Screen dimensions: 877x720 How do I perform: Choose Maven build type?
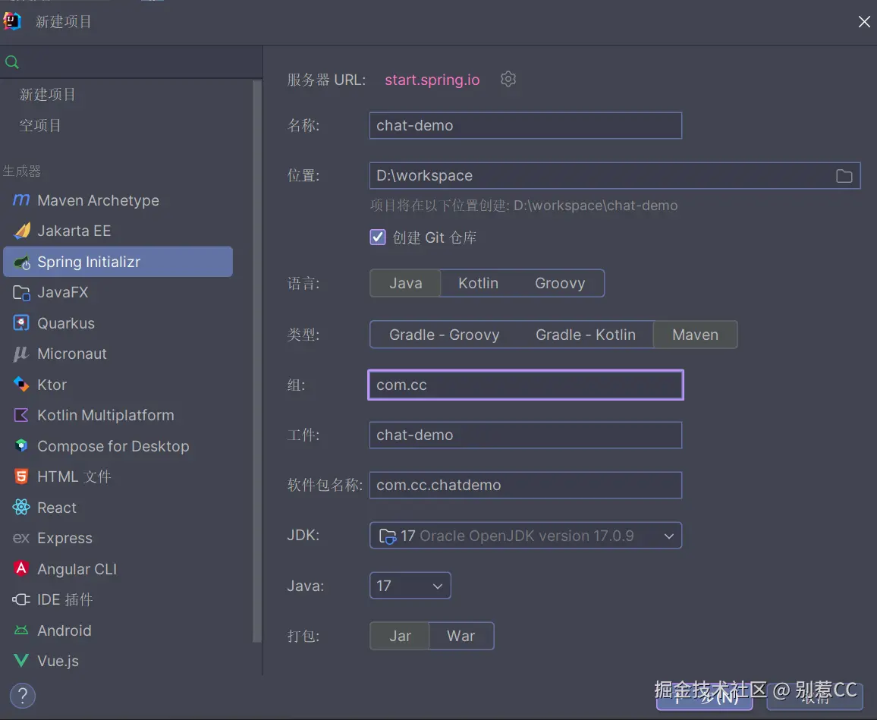(695, 335)
